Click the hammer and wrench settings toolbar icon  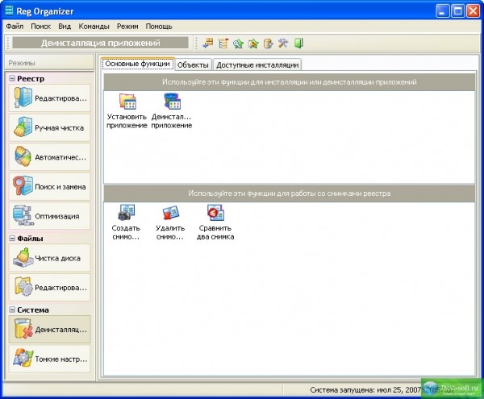[283, 43]
